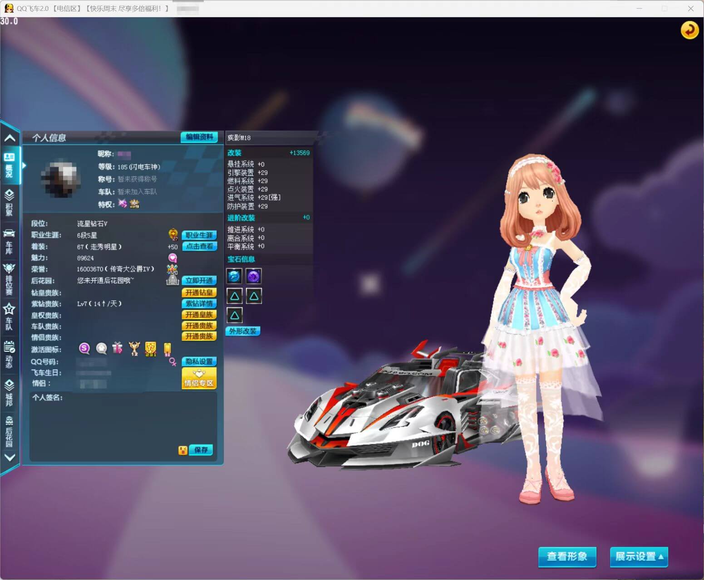
Task: Click the trophy activation icon
Action: (x=134, y=348)
